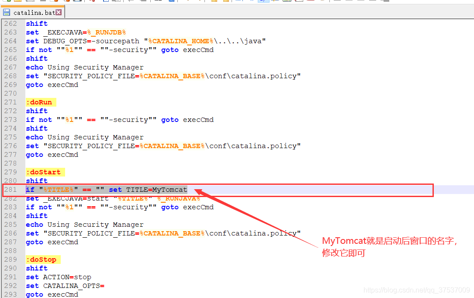The width and height of the screenshot is (474, 298).
Task: Click 'set ACTION=stop' on line 291
Action: pos(59,277)
